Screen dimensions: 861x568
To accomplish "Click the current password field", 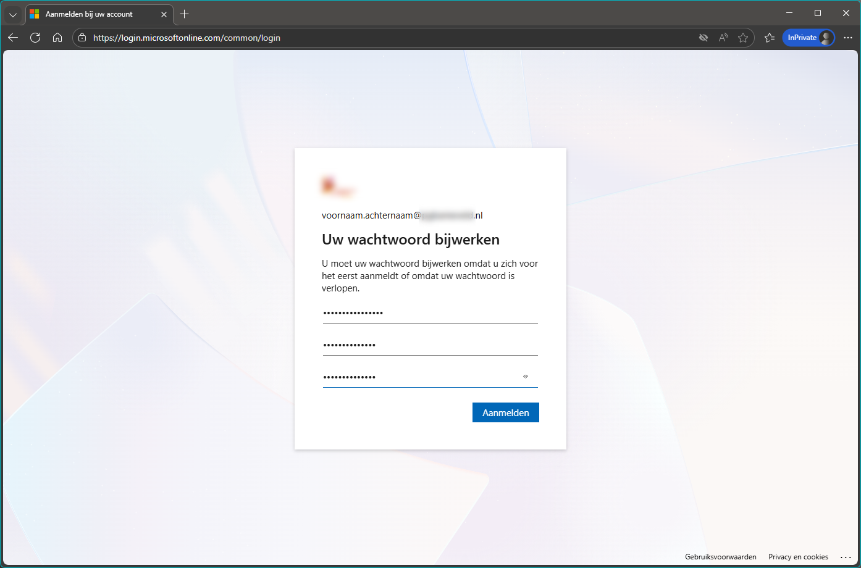I will click(x=430, y=313).
